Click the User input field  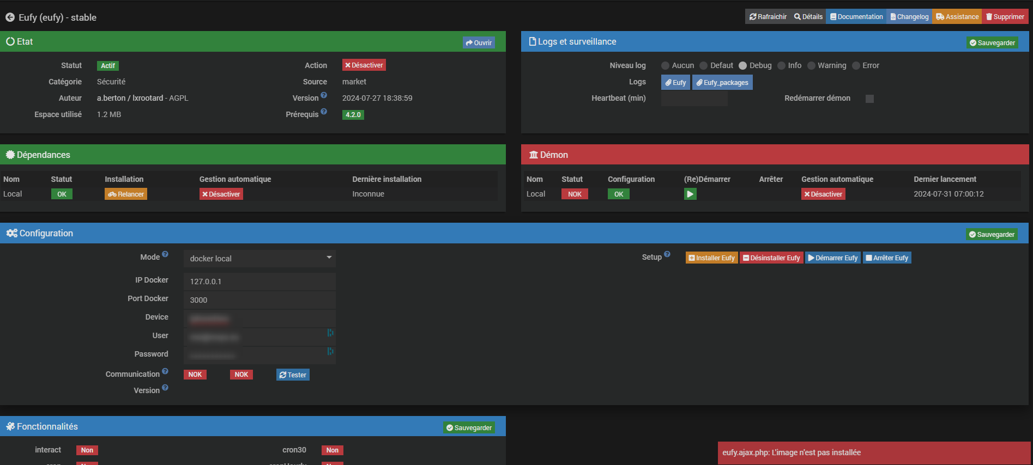click(x=260, y=337)
